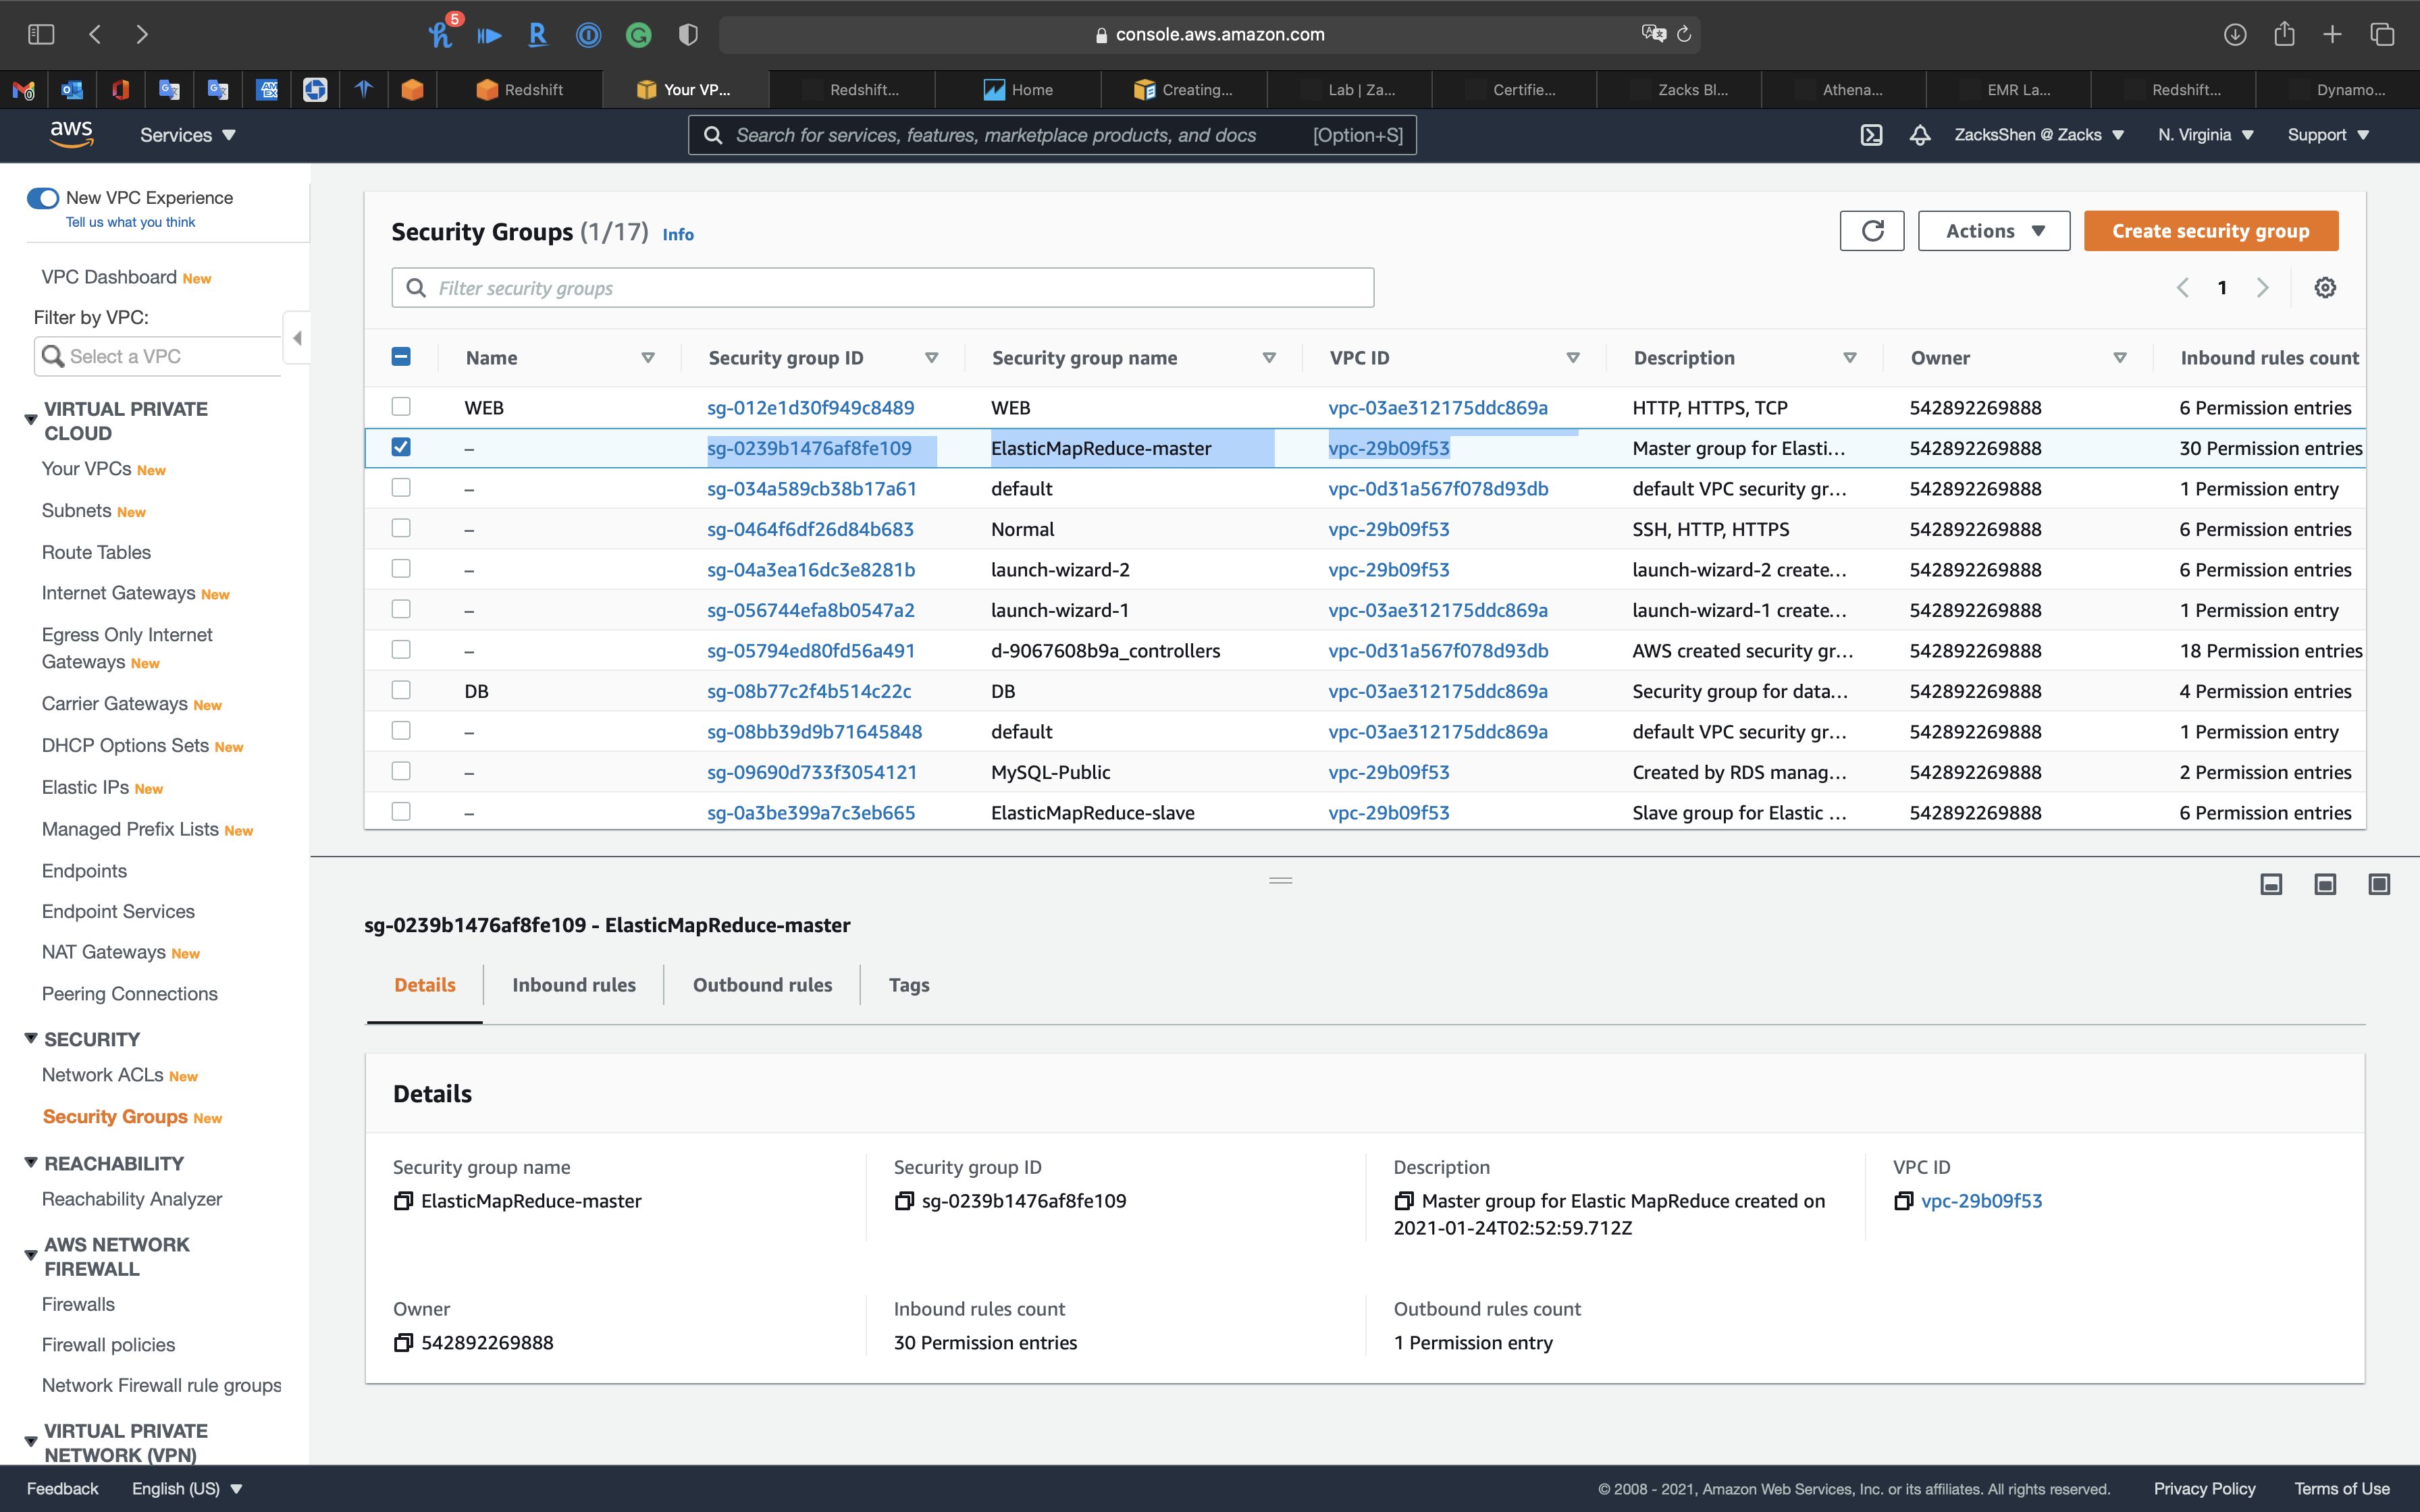Expand the Actions dropdown menu
Image resolution: width=2420 pixels, height=1512 pixels.
tap(1993, 230)
